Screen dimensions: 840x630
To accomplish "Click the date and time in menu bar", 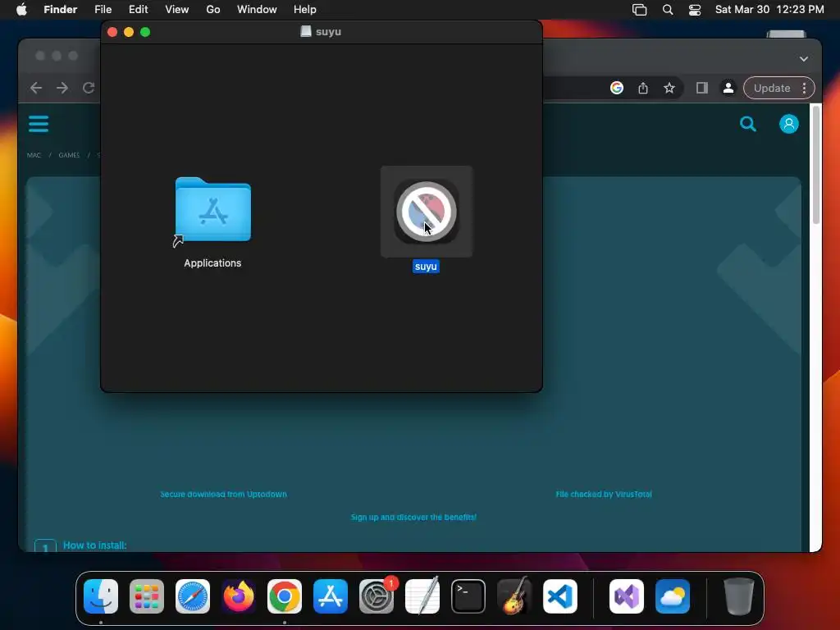I will coord(769,10).
